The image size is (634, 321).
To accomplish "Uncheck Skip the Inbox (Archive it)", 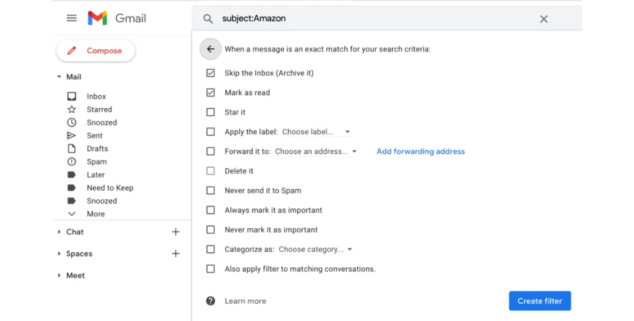I will pyautogui.click(x=211, y=73).
